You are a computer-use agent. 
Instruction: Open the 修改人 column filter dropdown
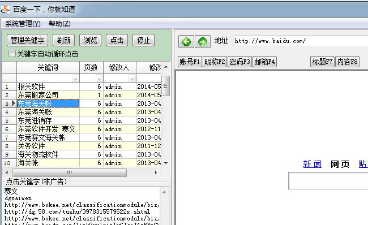click(132, 79)
